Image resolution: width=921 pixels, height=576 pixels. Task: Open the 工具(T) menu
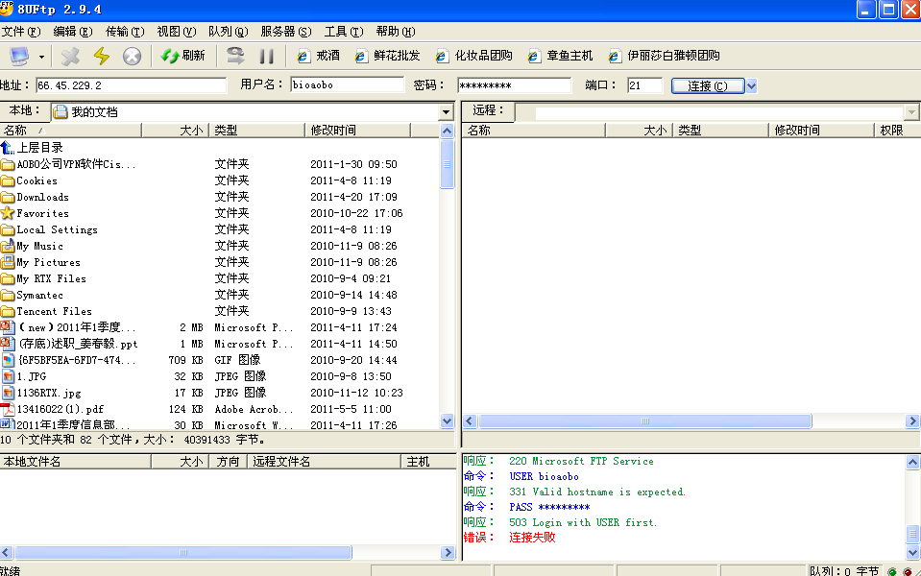pyautogui.click(x=344, y=31)
